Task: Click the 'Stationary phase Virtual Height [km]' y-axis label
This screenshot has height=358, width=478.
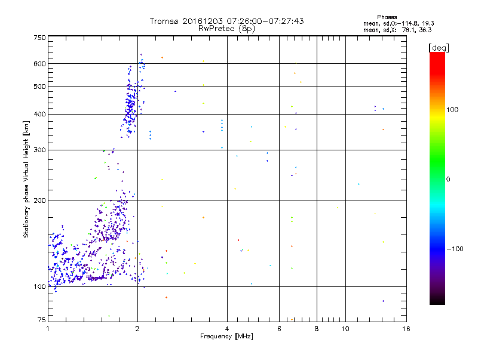Action: click(26, 179)
